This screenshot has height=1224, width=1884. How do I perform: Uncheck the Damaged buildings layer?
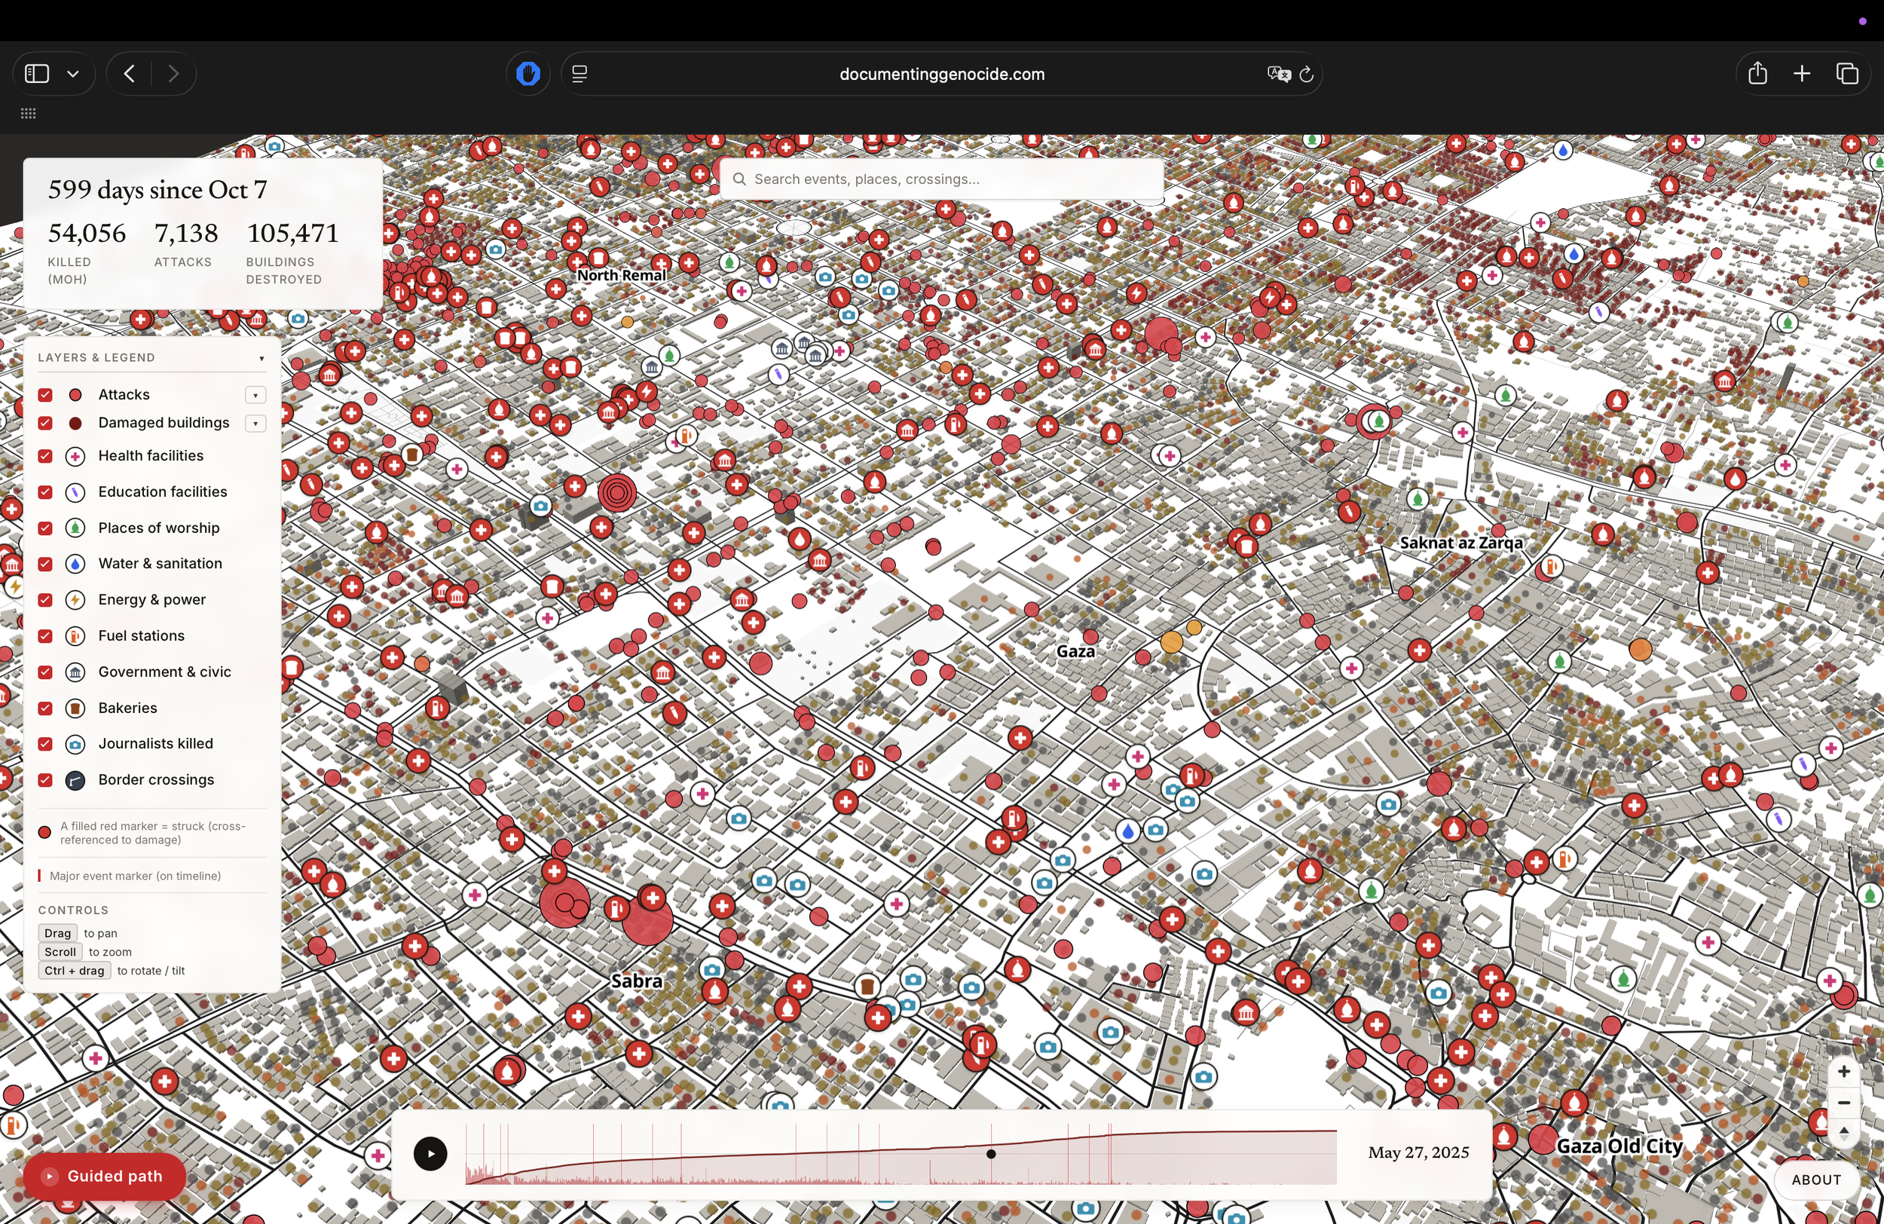pos(45,423)
